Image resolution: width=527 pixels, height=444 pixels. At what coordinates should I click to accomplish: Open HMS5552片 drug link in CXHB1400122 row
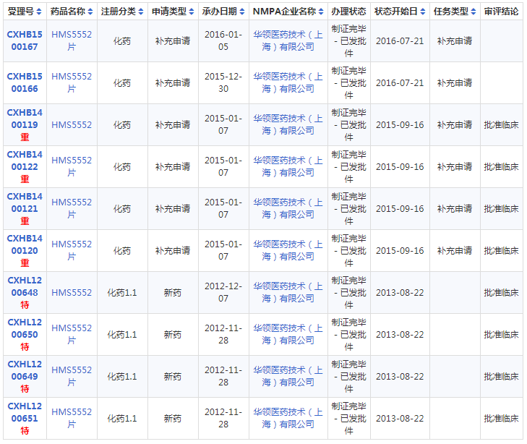pyautogui.click(x=72, y=167)
